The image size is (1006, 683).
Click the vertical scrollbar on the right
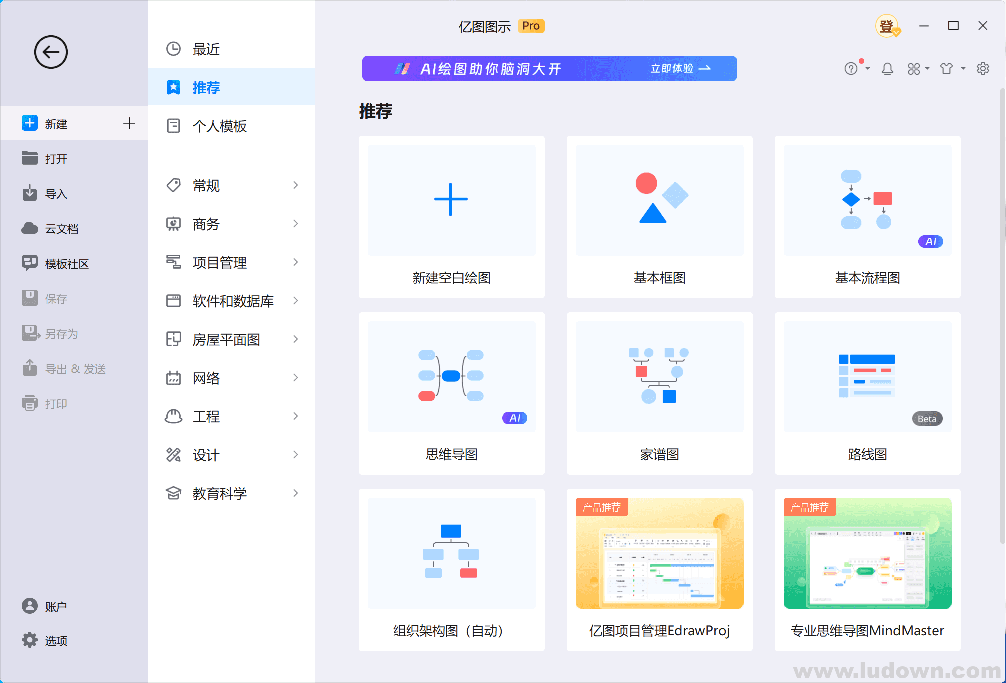(1002, 316)
